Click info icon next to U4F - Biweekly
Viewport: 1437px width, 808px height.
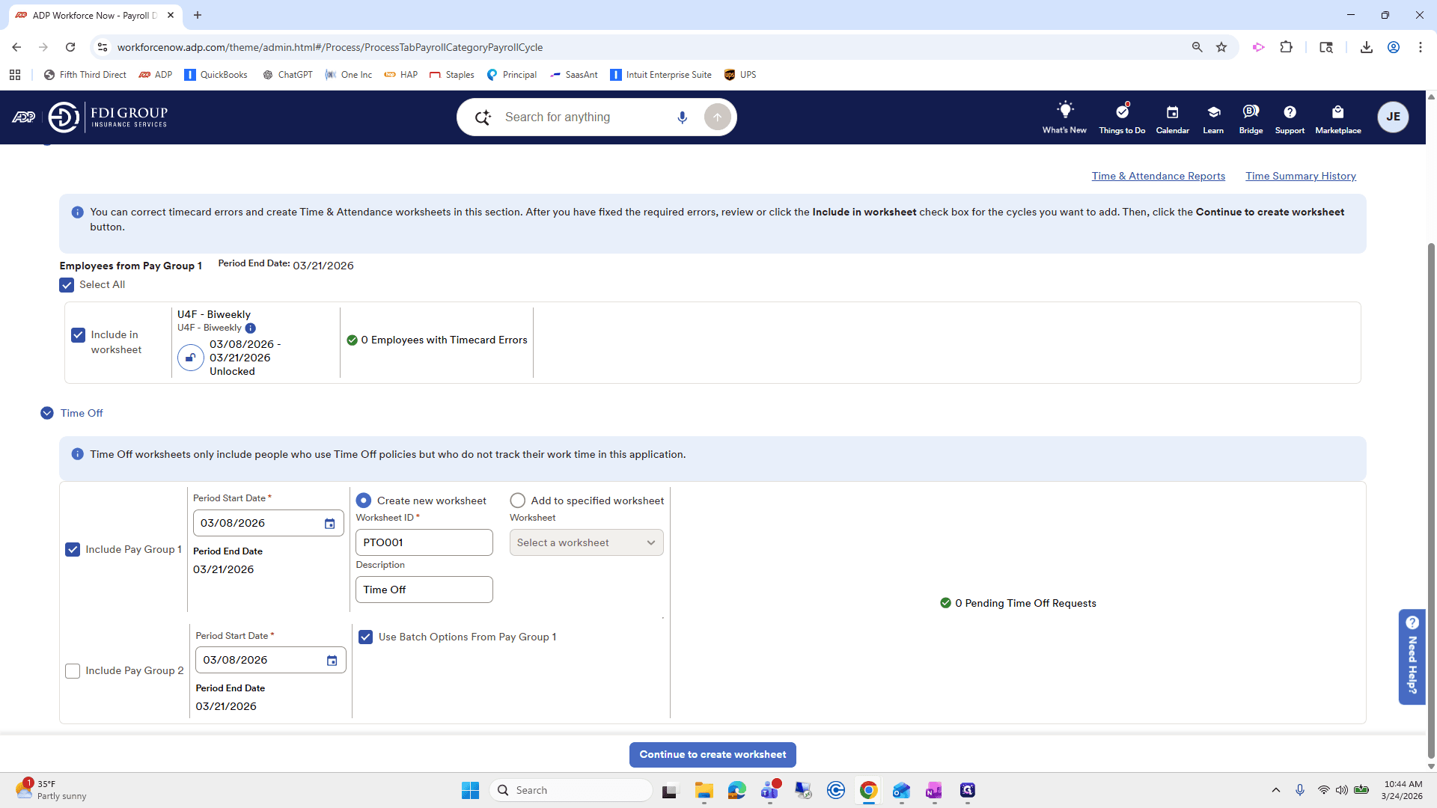(x=251, y=328)
